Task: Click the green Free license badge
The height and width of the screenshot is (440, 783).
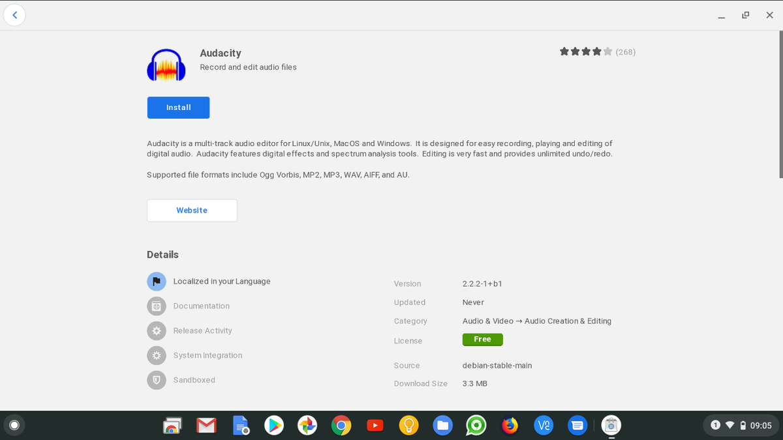Action: [482, 339]
